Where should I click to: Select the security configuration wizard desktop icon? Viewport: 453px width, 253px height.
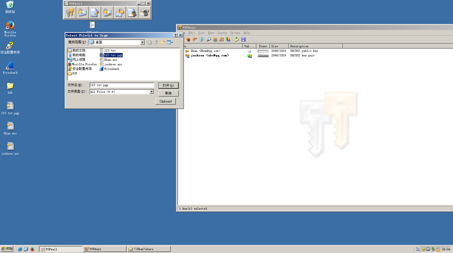(x=10, y=48)
